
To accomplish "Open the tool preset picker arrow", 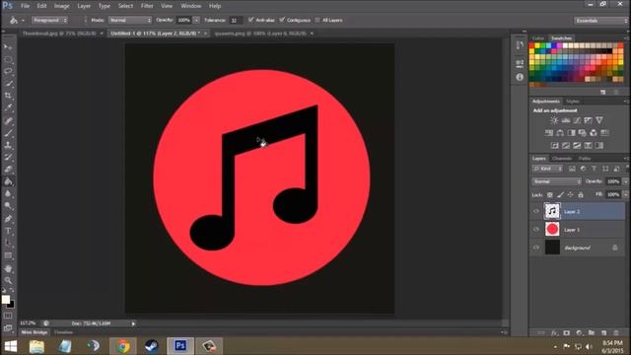I will (x=23, y=20).
